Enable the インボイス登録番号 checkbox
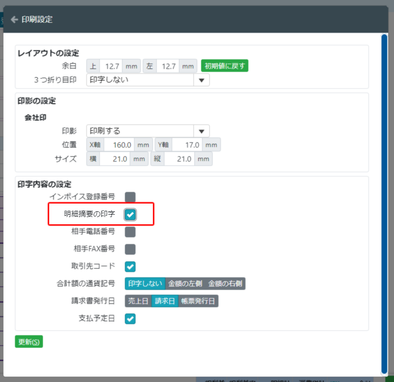The image size is (394, 382). coord(129,196)
